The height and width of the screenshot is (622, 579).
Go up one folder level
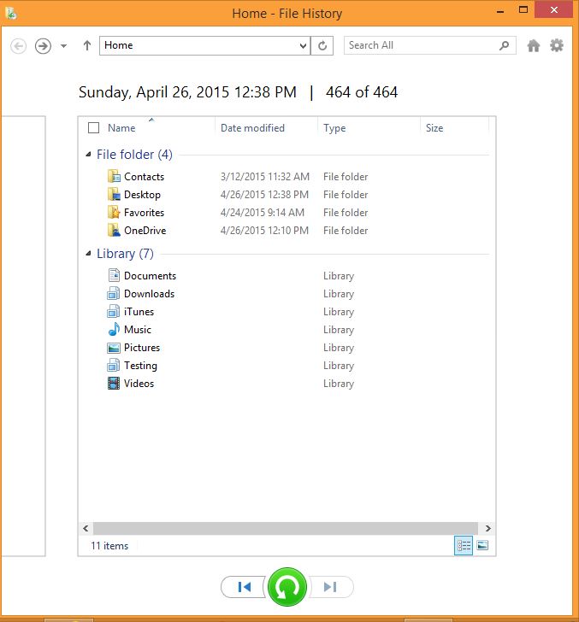(x=87, y=45)
